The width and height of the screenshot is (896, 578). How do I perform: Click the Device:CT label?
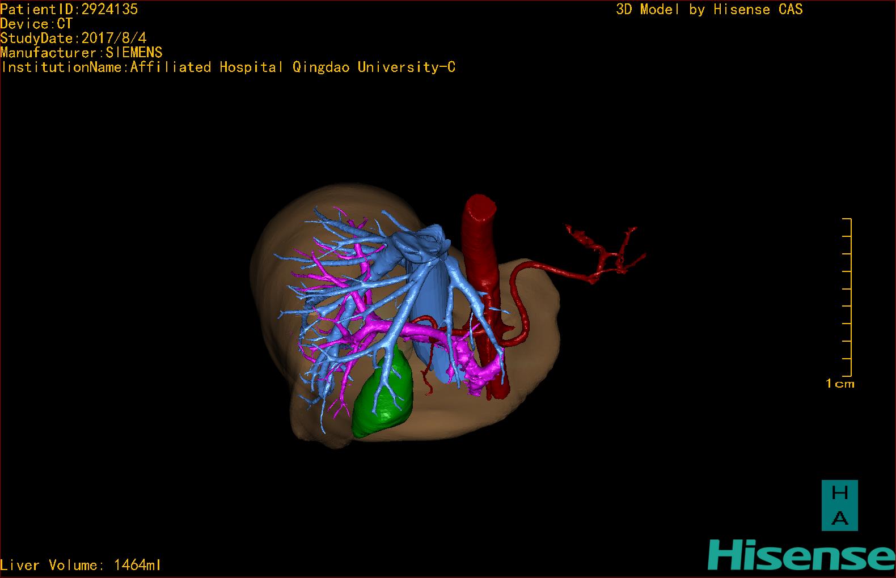point(36,24)
